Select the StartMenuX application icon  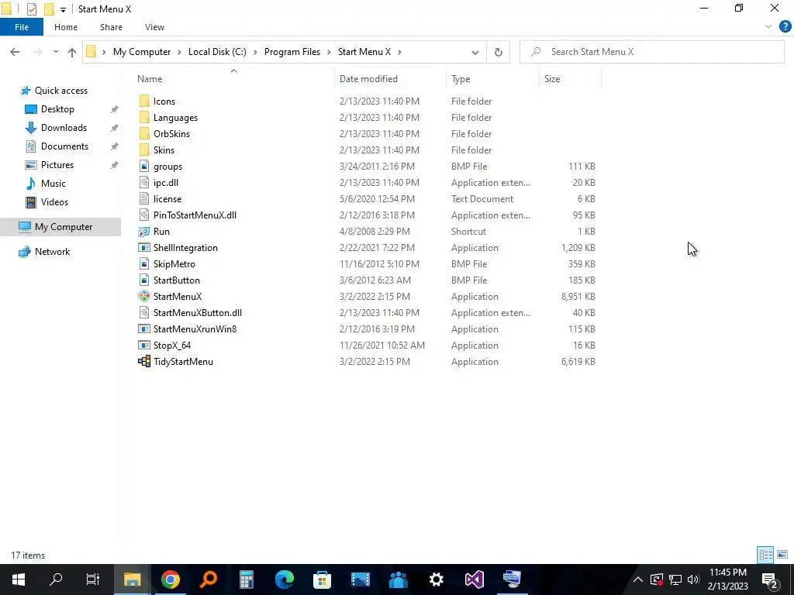[x=144, y=297]
